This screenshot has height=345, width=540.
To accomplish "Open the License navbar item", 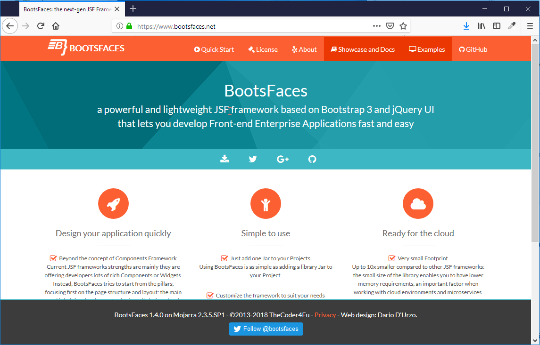I will (x=263, y=49).
